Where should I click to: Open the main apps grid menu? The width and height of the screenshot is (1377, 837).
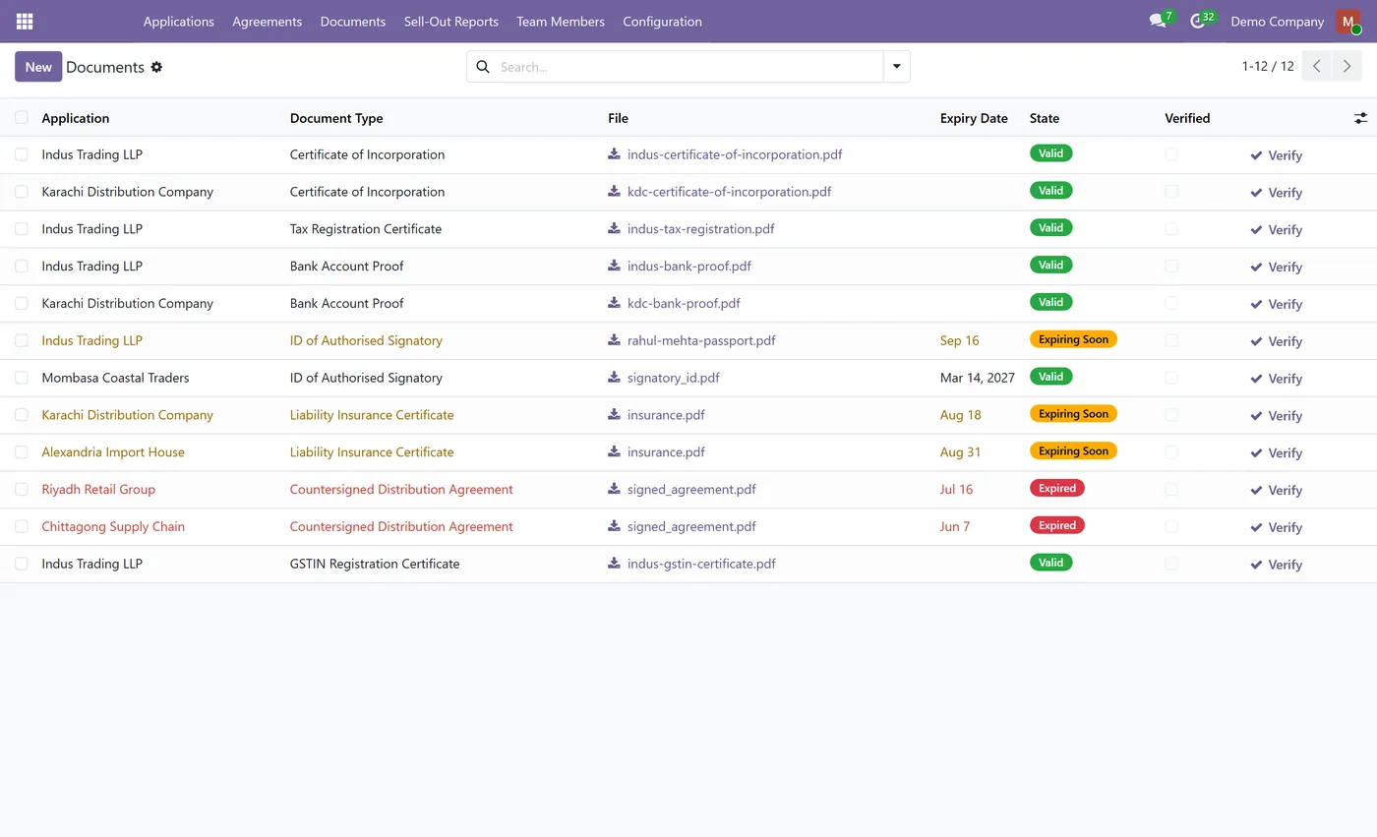[x=25, y=21]
